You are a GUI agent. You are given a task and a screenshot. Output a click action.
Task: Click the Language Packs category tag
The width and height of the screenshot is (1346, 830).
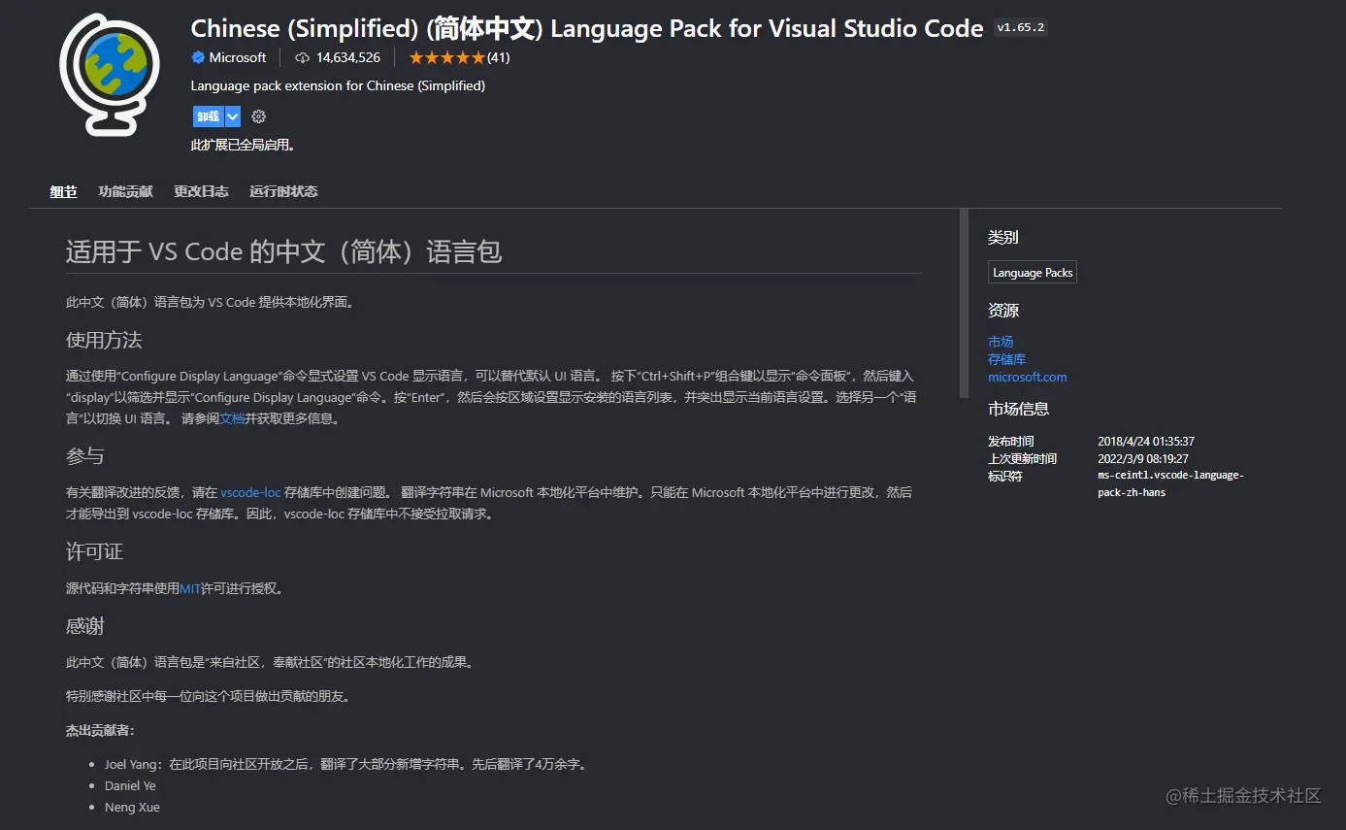pyautogui.click(x=1033, y=273)
